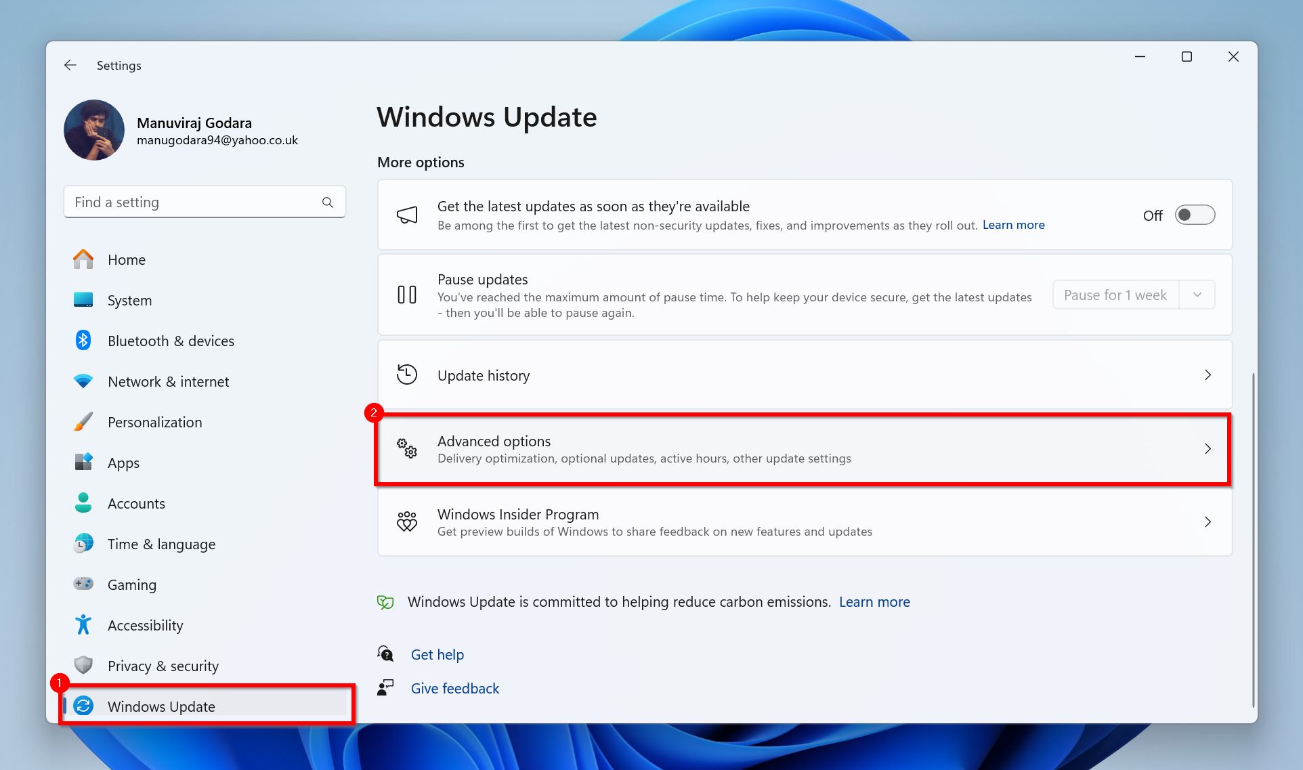Click the back arrow in Settings header
This screenshot has width=1303, height=770.
(x=70, y=65)
